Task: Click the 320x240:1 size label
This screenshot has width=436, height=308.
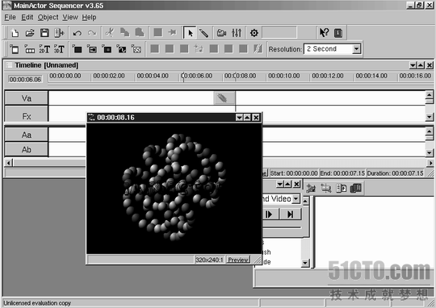Action: 209,260
